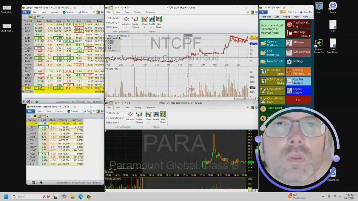Image resolution: width=358 pixels, height=201 pixels.
Task: Switch to Trading tab in NTCPF chart
Action: click(137, 12)
